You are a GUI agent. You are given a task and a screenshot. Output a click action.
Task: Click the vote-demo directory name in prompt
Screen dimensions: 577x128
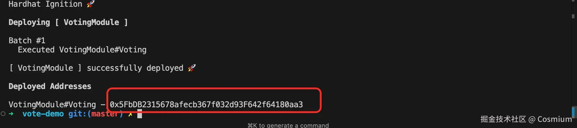coord(43,114)
